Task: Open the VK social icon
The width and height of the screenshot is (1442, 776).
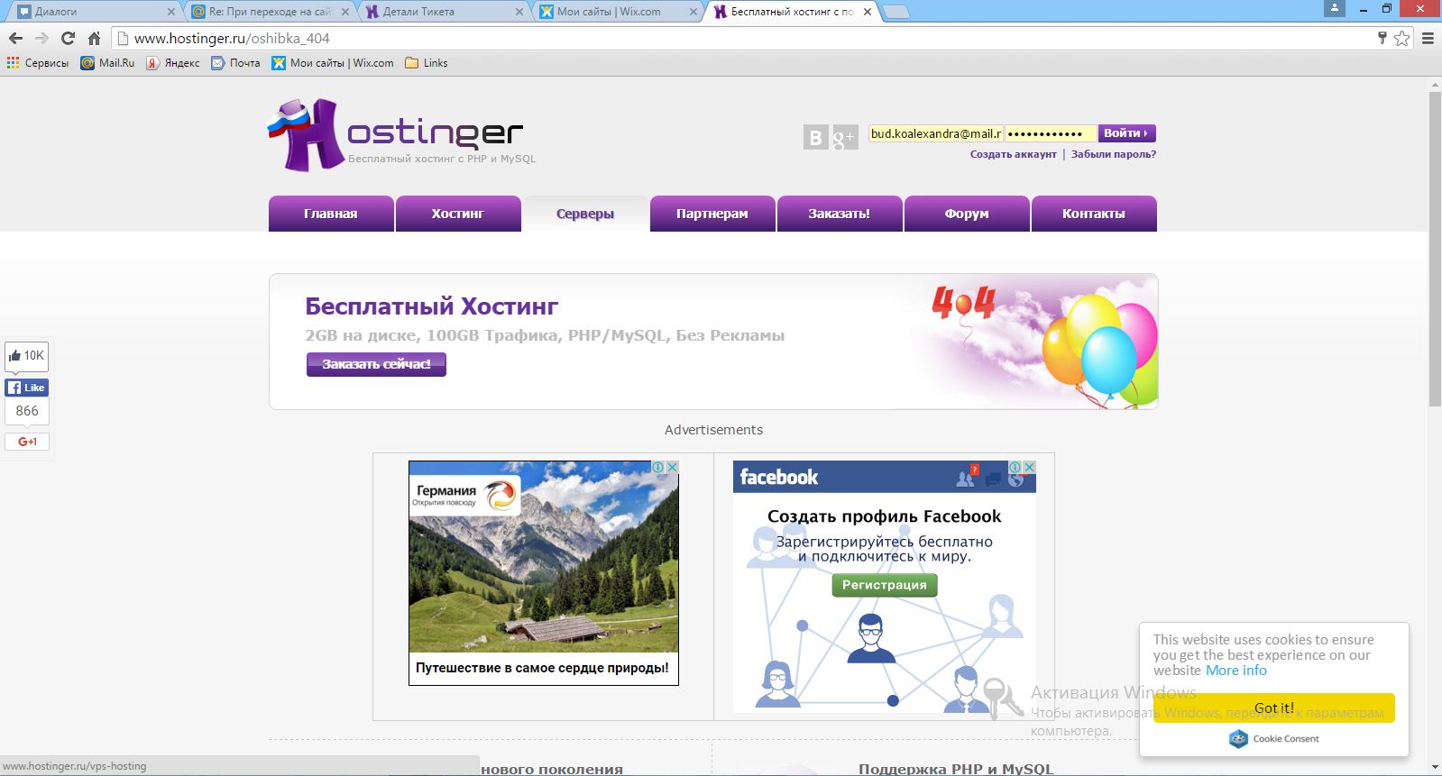Action: (815, 137)
